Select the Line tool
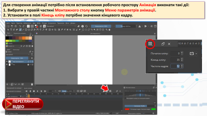This screenshot has width=207, height=116. click(x=23, y=30)
